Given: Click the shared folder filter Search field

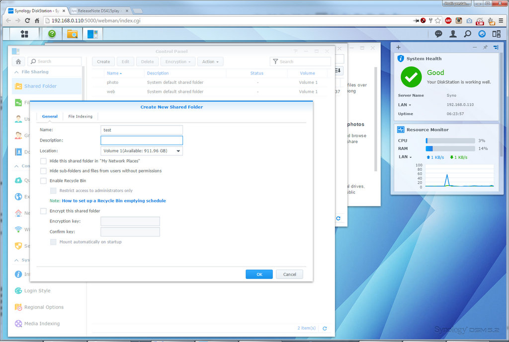Looking at the screenshot, I should pos(300,62).
